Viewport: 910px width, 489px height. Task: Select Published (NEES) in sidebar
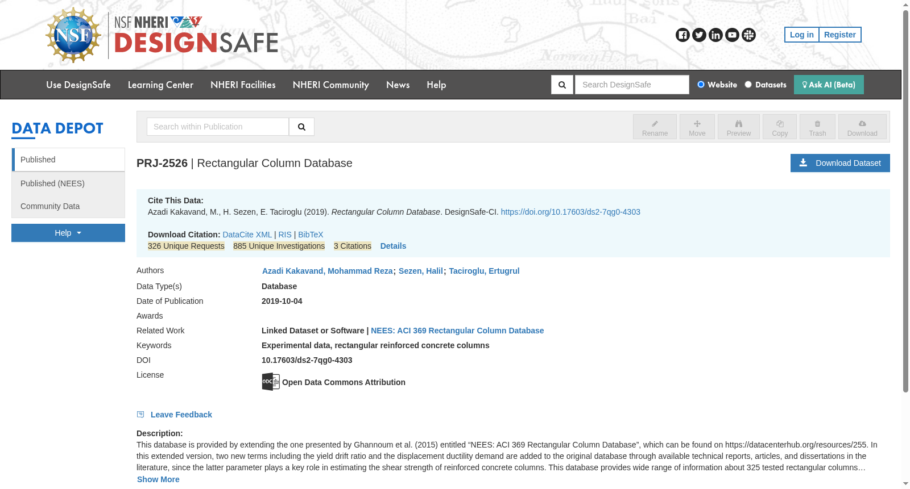point(68,183)
